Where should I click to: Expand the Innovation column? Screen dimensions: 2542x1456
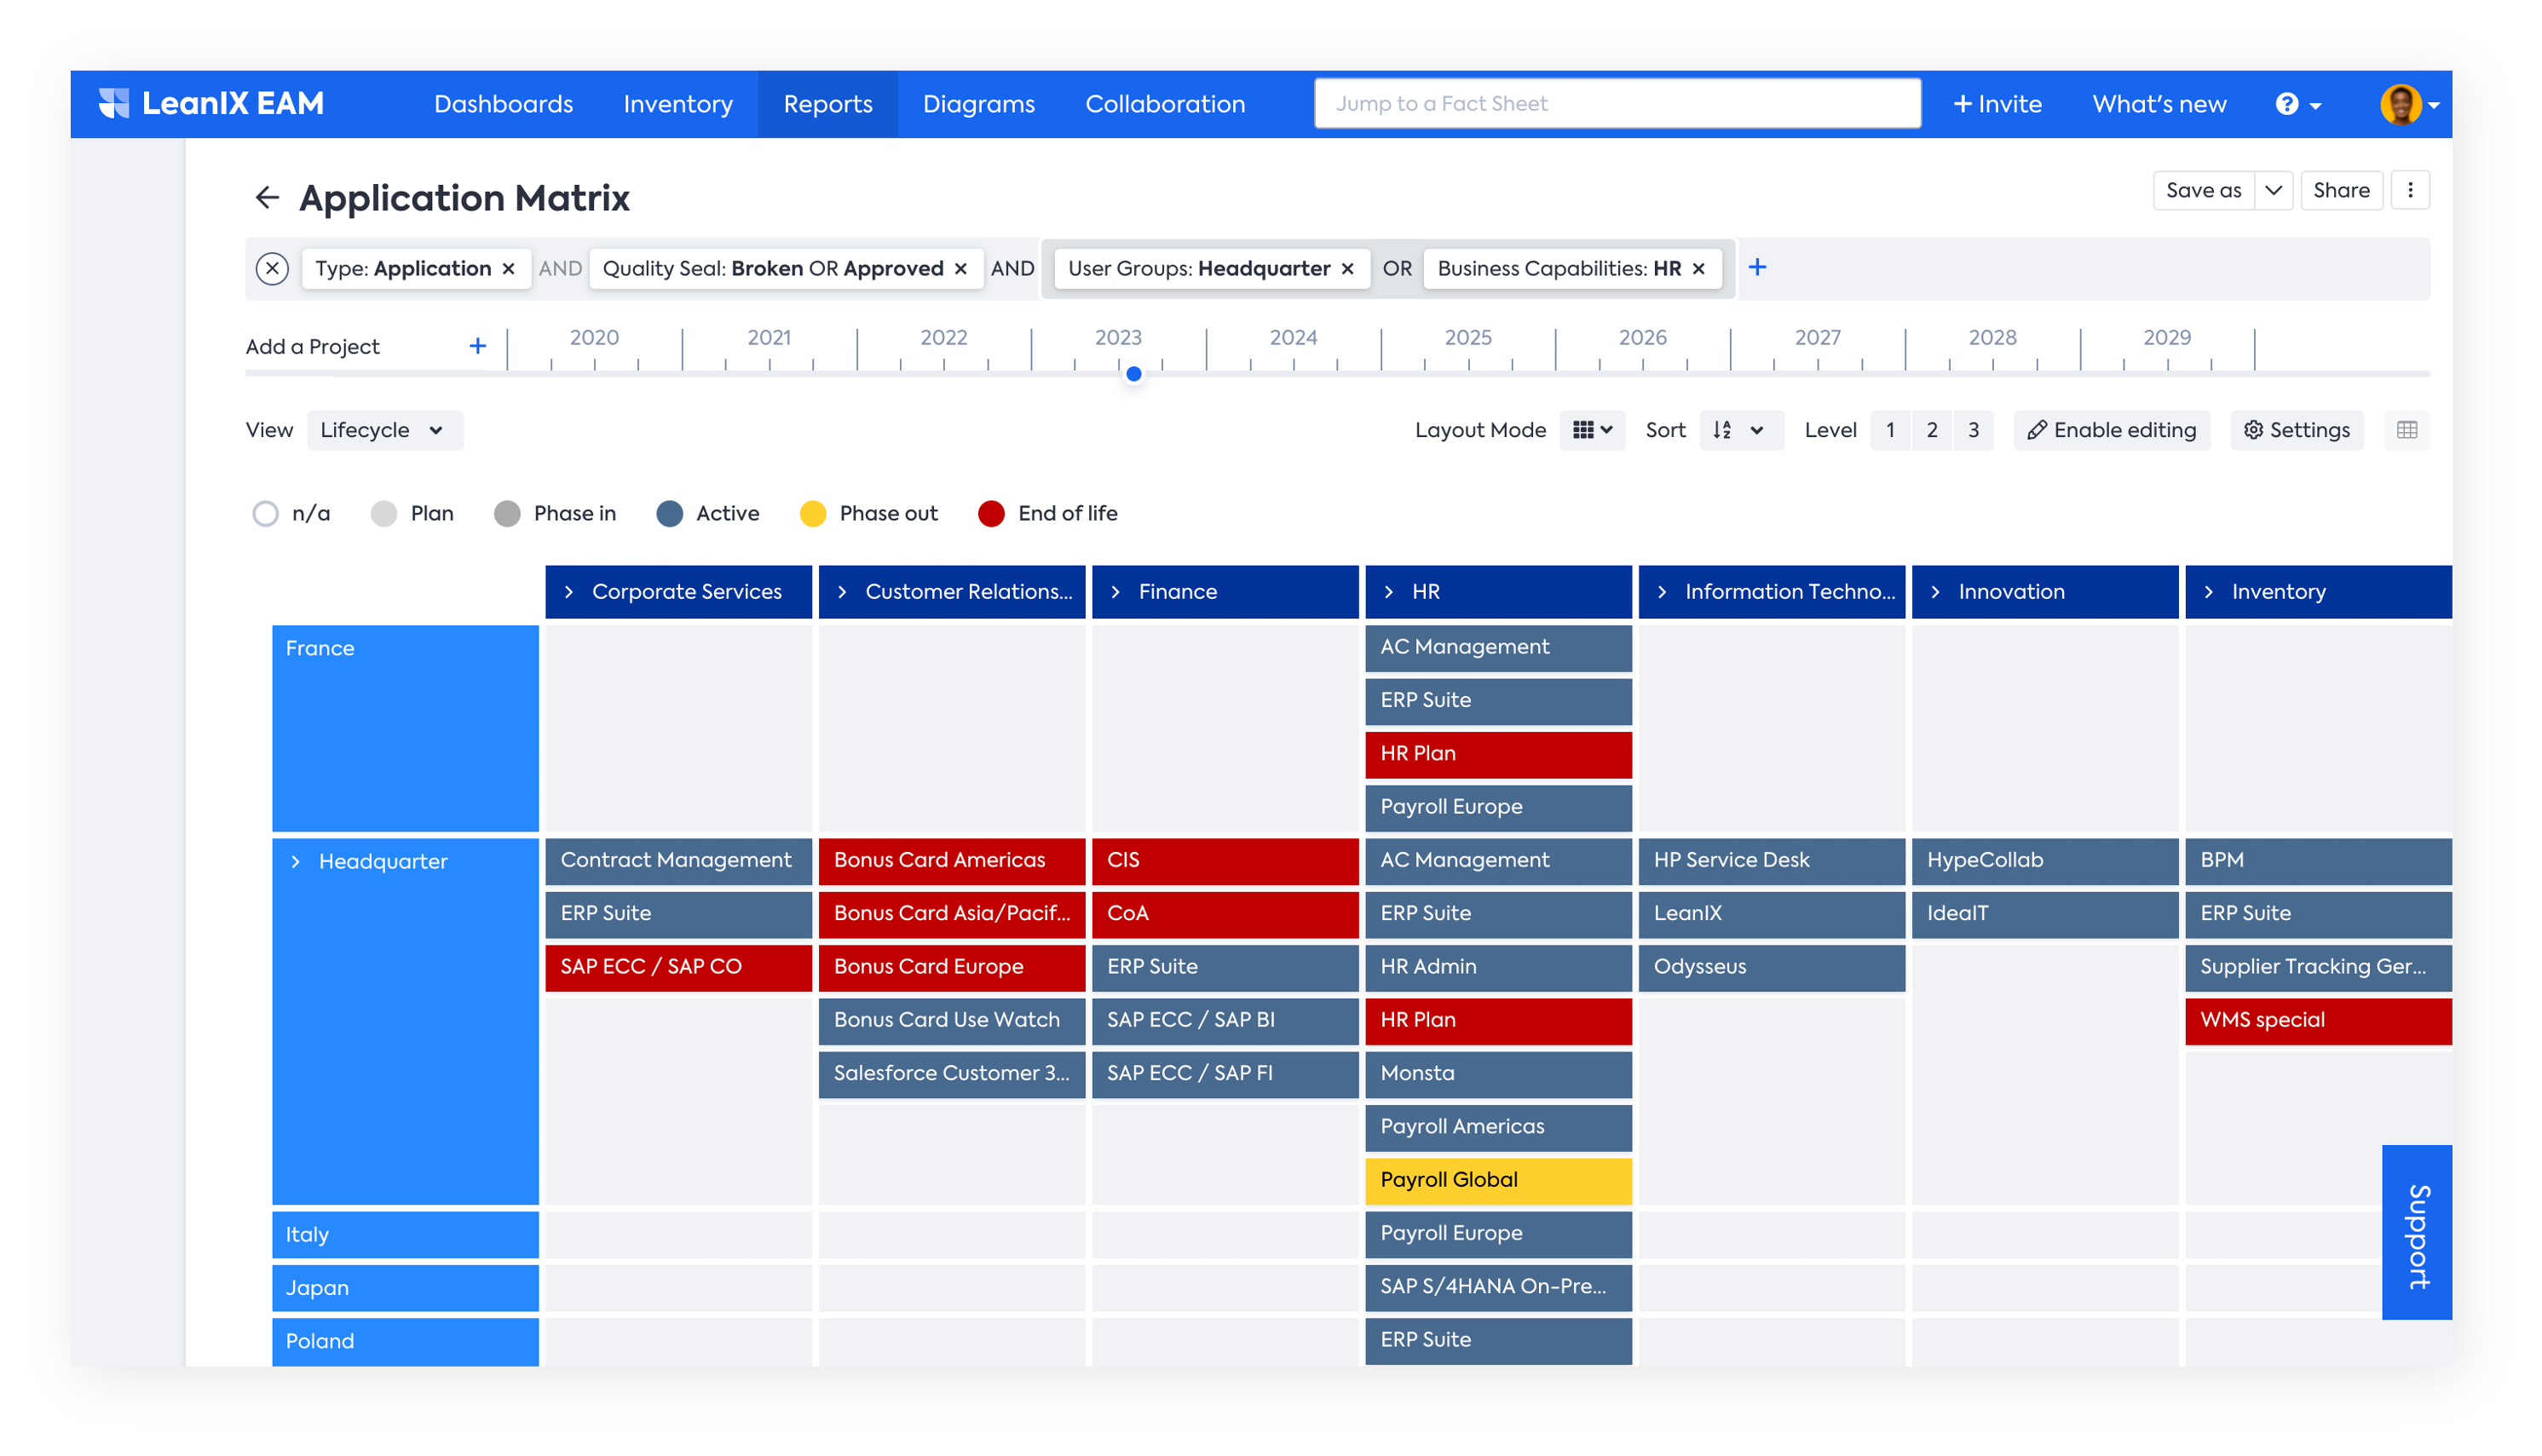click(x=1935, y=592)
